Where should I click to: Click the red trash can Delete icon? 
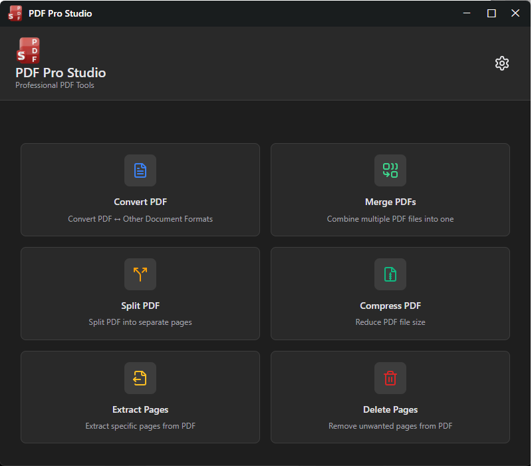coord(390,378)
